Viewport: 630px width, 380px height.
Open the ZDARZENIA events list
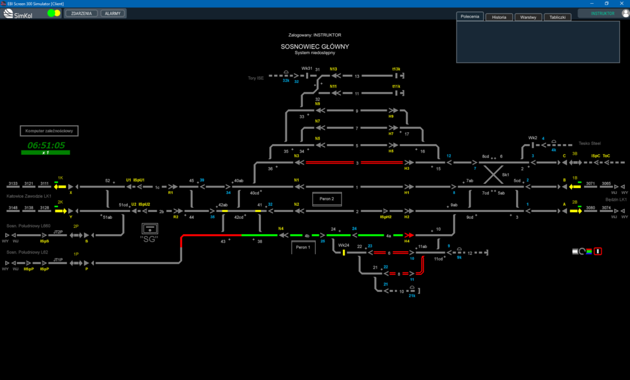click(x=81, y=13)
